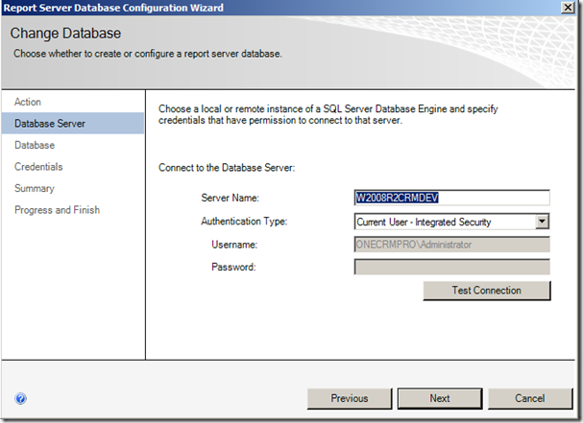Click the disabled Username field
Viewport: 583px width, 423px height.
[x=451, y=245]
